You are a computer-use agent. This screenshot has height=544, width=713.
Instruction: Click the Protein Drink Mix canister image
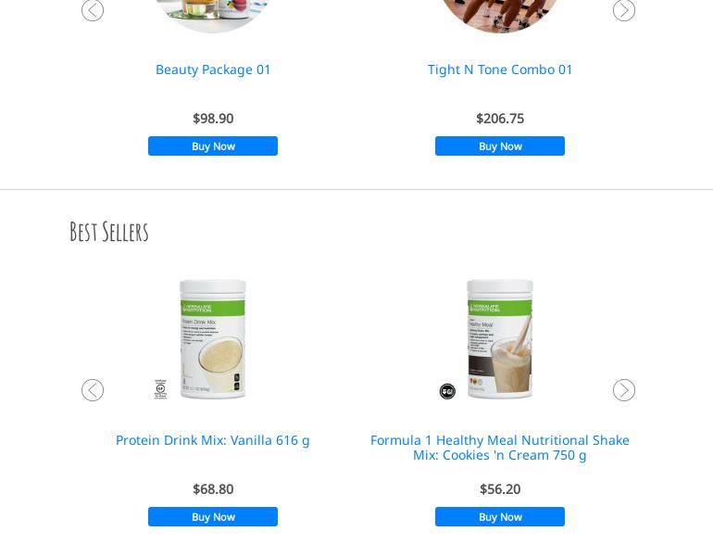(x=213, y=339)
